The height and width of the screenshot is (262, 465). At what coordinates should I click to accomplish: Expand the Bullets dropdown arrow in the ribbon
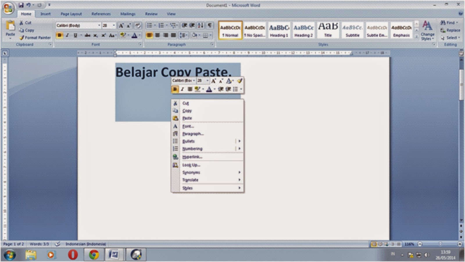pos(154,26)
